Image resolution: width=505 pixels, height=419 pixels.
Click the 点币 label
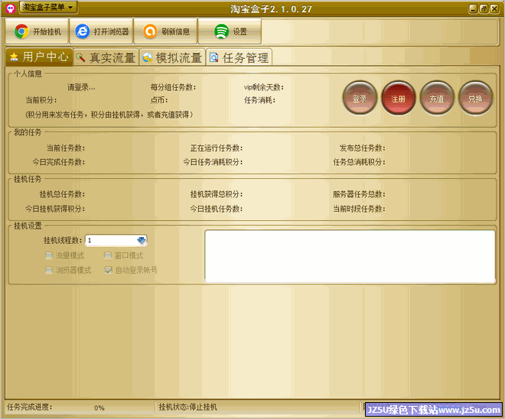click(159, 100)
